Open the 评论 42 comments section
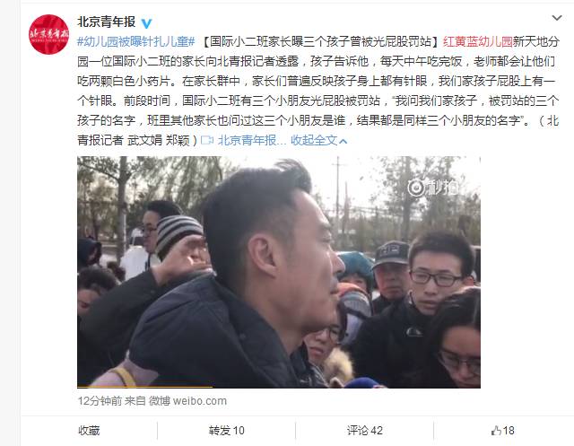 [x=365, y=431]
